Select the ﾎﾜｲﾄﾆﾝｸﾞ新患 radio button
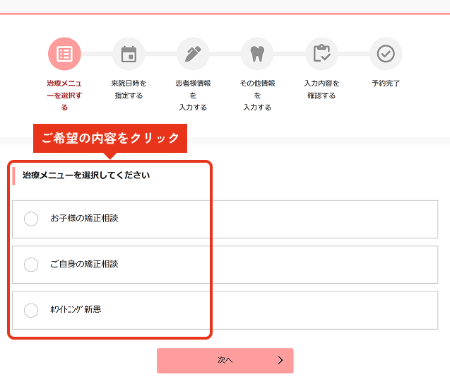Screen dimensions: 450x387 (31, 310)
